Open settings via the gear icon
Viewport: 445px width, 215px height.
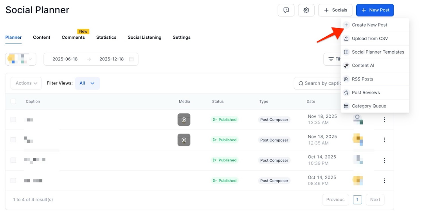click(306, 10)
